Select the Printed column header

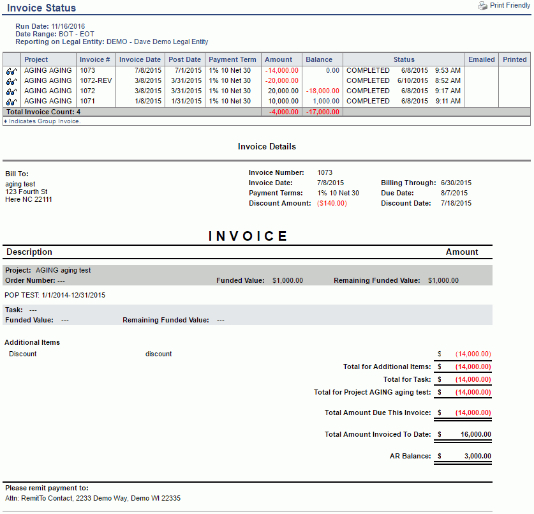pyautogui.click(x=514, y=59)
